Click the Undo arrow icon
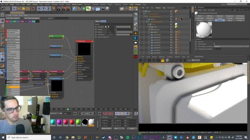The width and height of the screenshot is (250, 140). 4,9
